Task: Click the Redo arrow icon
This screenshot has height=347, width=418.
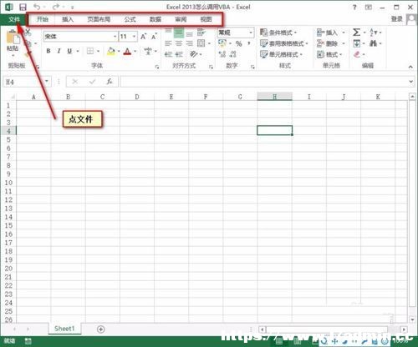Action: (x=56, y=7)
